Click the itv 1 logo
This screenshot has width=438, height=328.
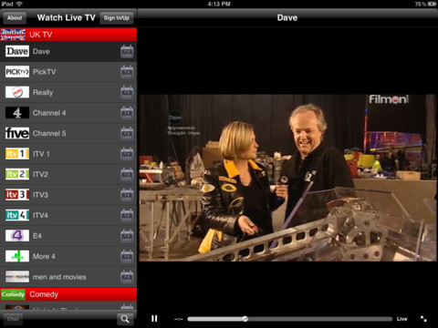click(17, 154)
